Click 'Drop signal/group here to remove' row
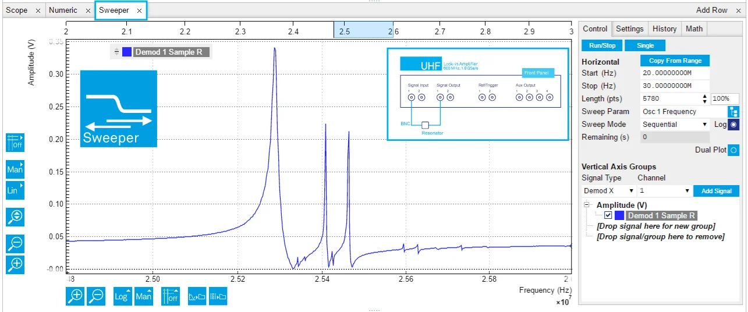The height and width of the screenshot is (312, 748). 660,236
